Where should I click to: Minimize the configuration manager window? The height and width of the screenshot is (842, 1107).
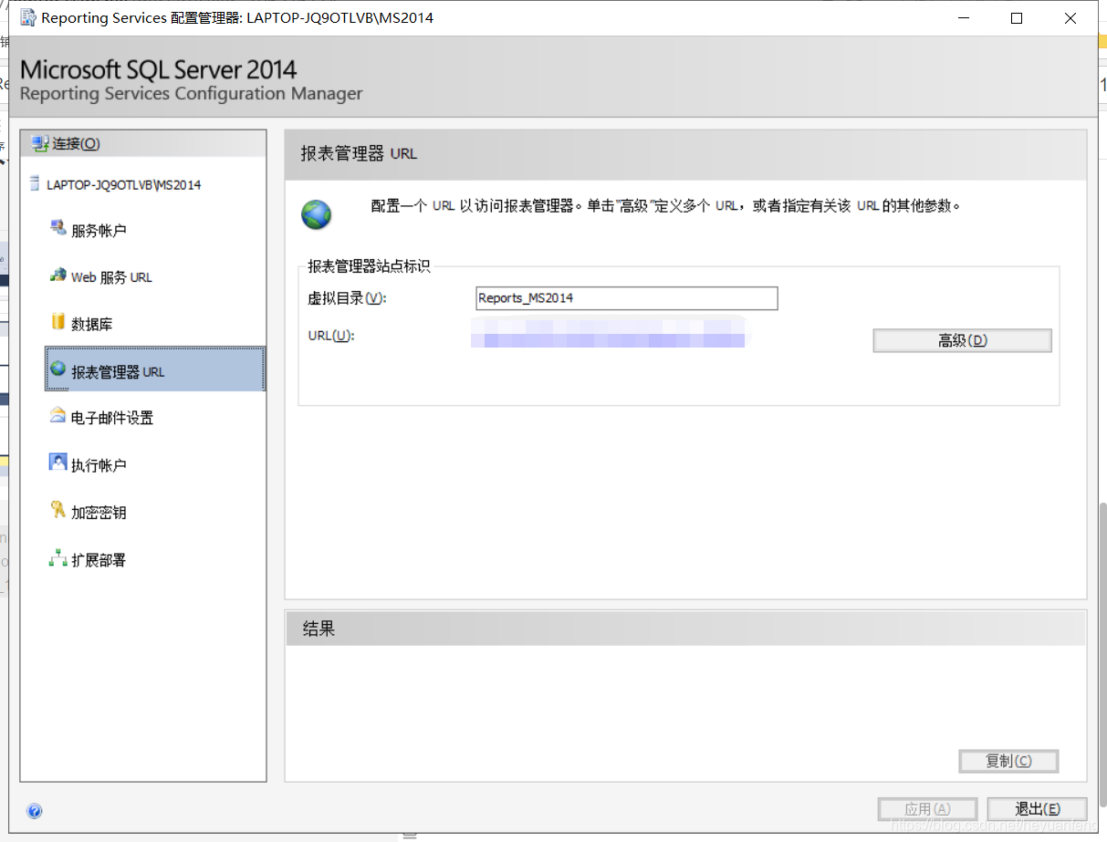(x=963, y=17)
